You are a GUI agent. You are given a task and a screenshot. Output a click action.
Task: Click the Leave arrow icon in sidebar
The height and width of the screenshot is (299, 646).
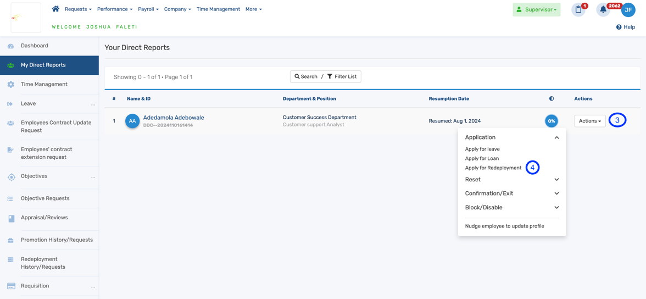pos(10,104)
